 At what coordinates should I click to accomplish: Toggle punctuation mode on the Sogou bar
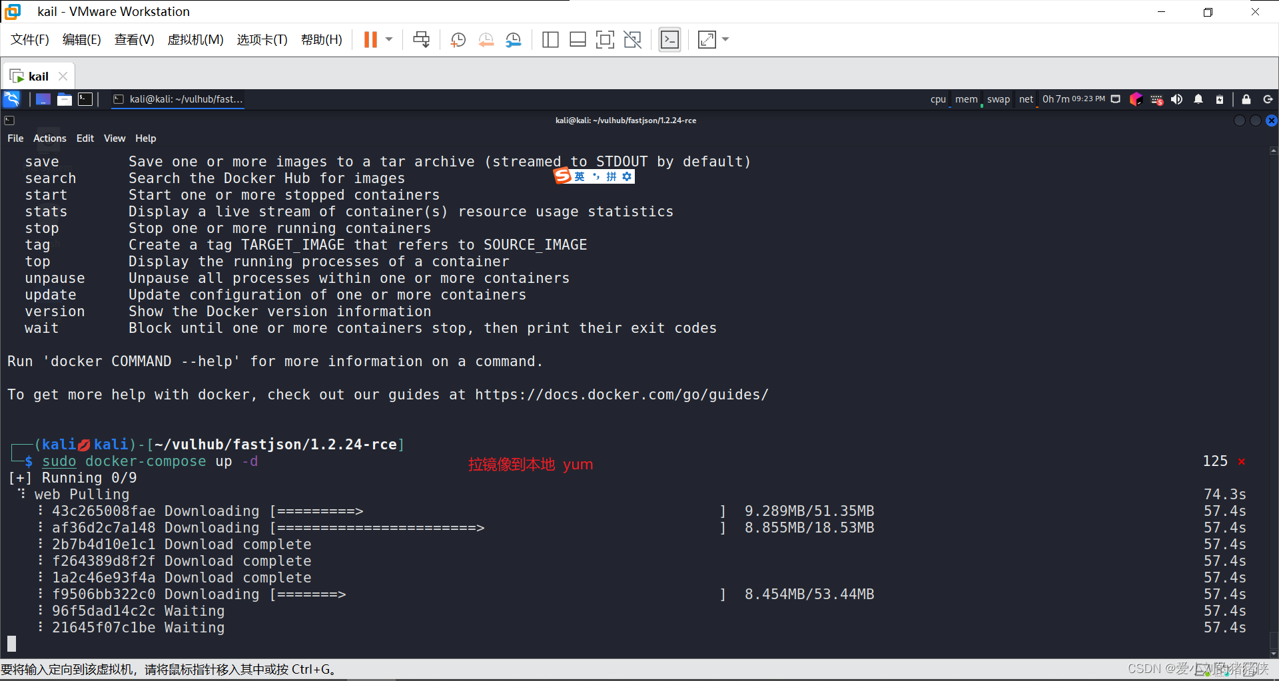596,176
